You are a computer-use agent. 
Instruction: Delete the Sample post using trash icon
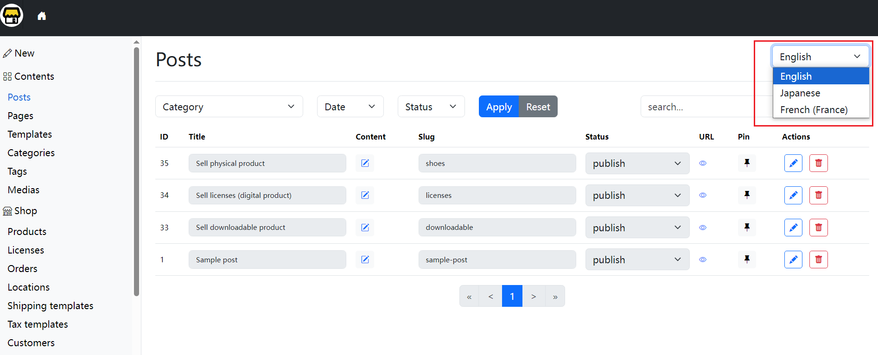pyautogui.click(x=818, y=260)
